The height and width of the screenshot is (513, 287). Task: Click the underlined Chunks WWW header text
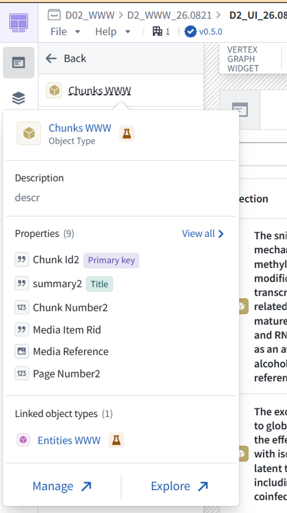point(99,90)
